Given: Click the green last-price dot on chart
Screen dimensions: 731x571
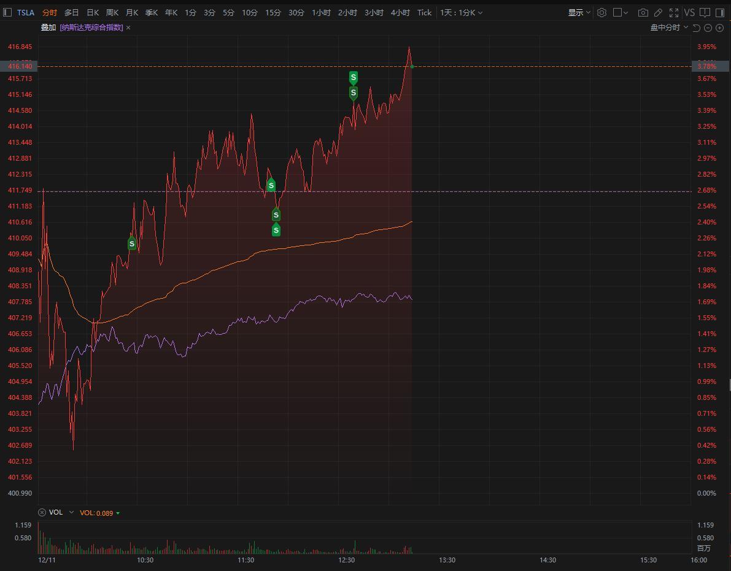Looking at the screenshot, I should [412, 67].
